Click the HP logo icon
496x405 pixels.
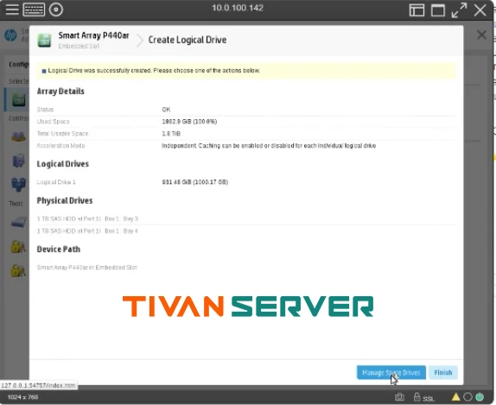[10, 35]
